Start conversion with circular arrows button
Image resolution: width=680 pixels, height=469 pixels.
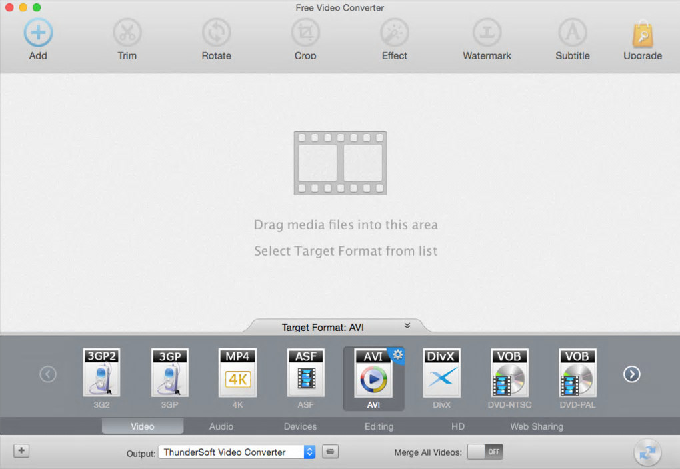[647, 452]
